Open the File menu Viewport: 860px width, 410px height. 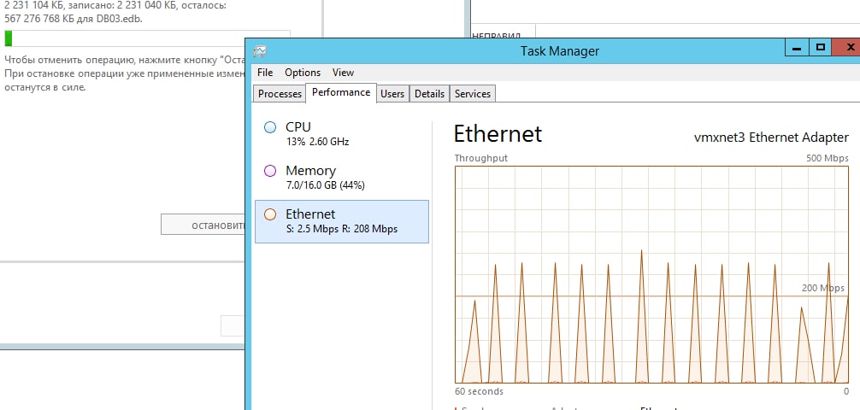(265, 73)
